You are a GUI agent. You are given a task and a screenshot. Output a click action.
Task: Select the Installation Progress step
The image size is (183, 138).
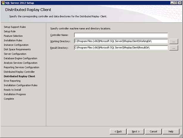point(15,94)
